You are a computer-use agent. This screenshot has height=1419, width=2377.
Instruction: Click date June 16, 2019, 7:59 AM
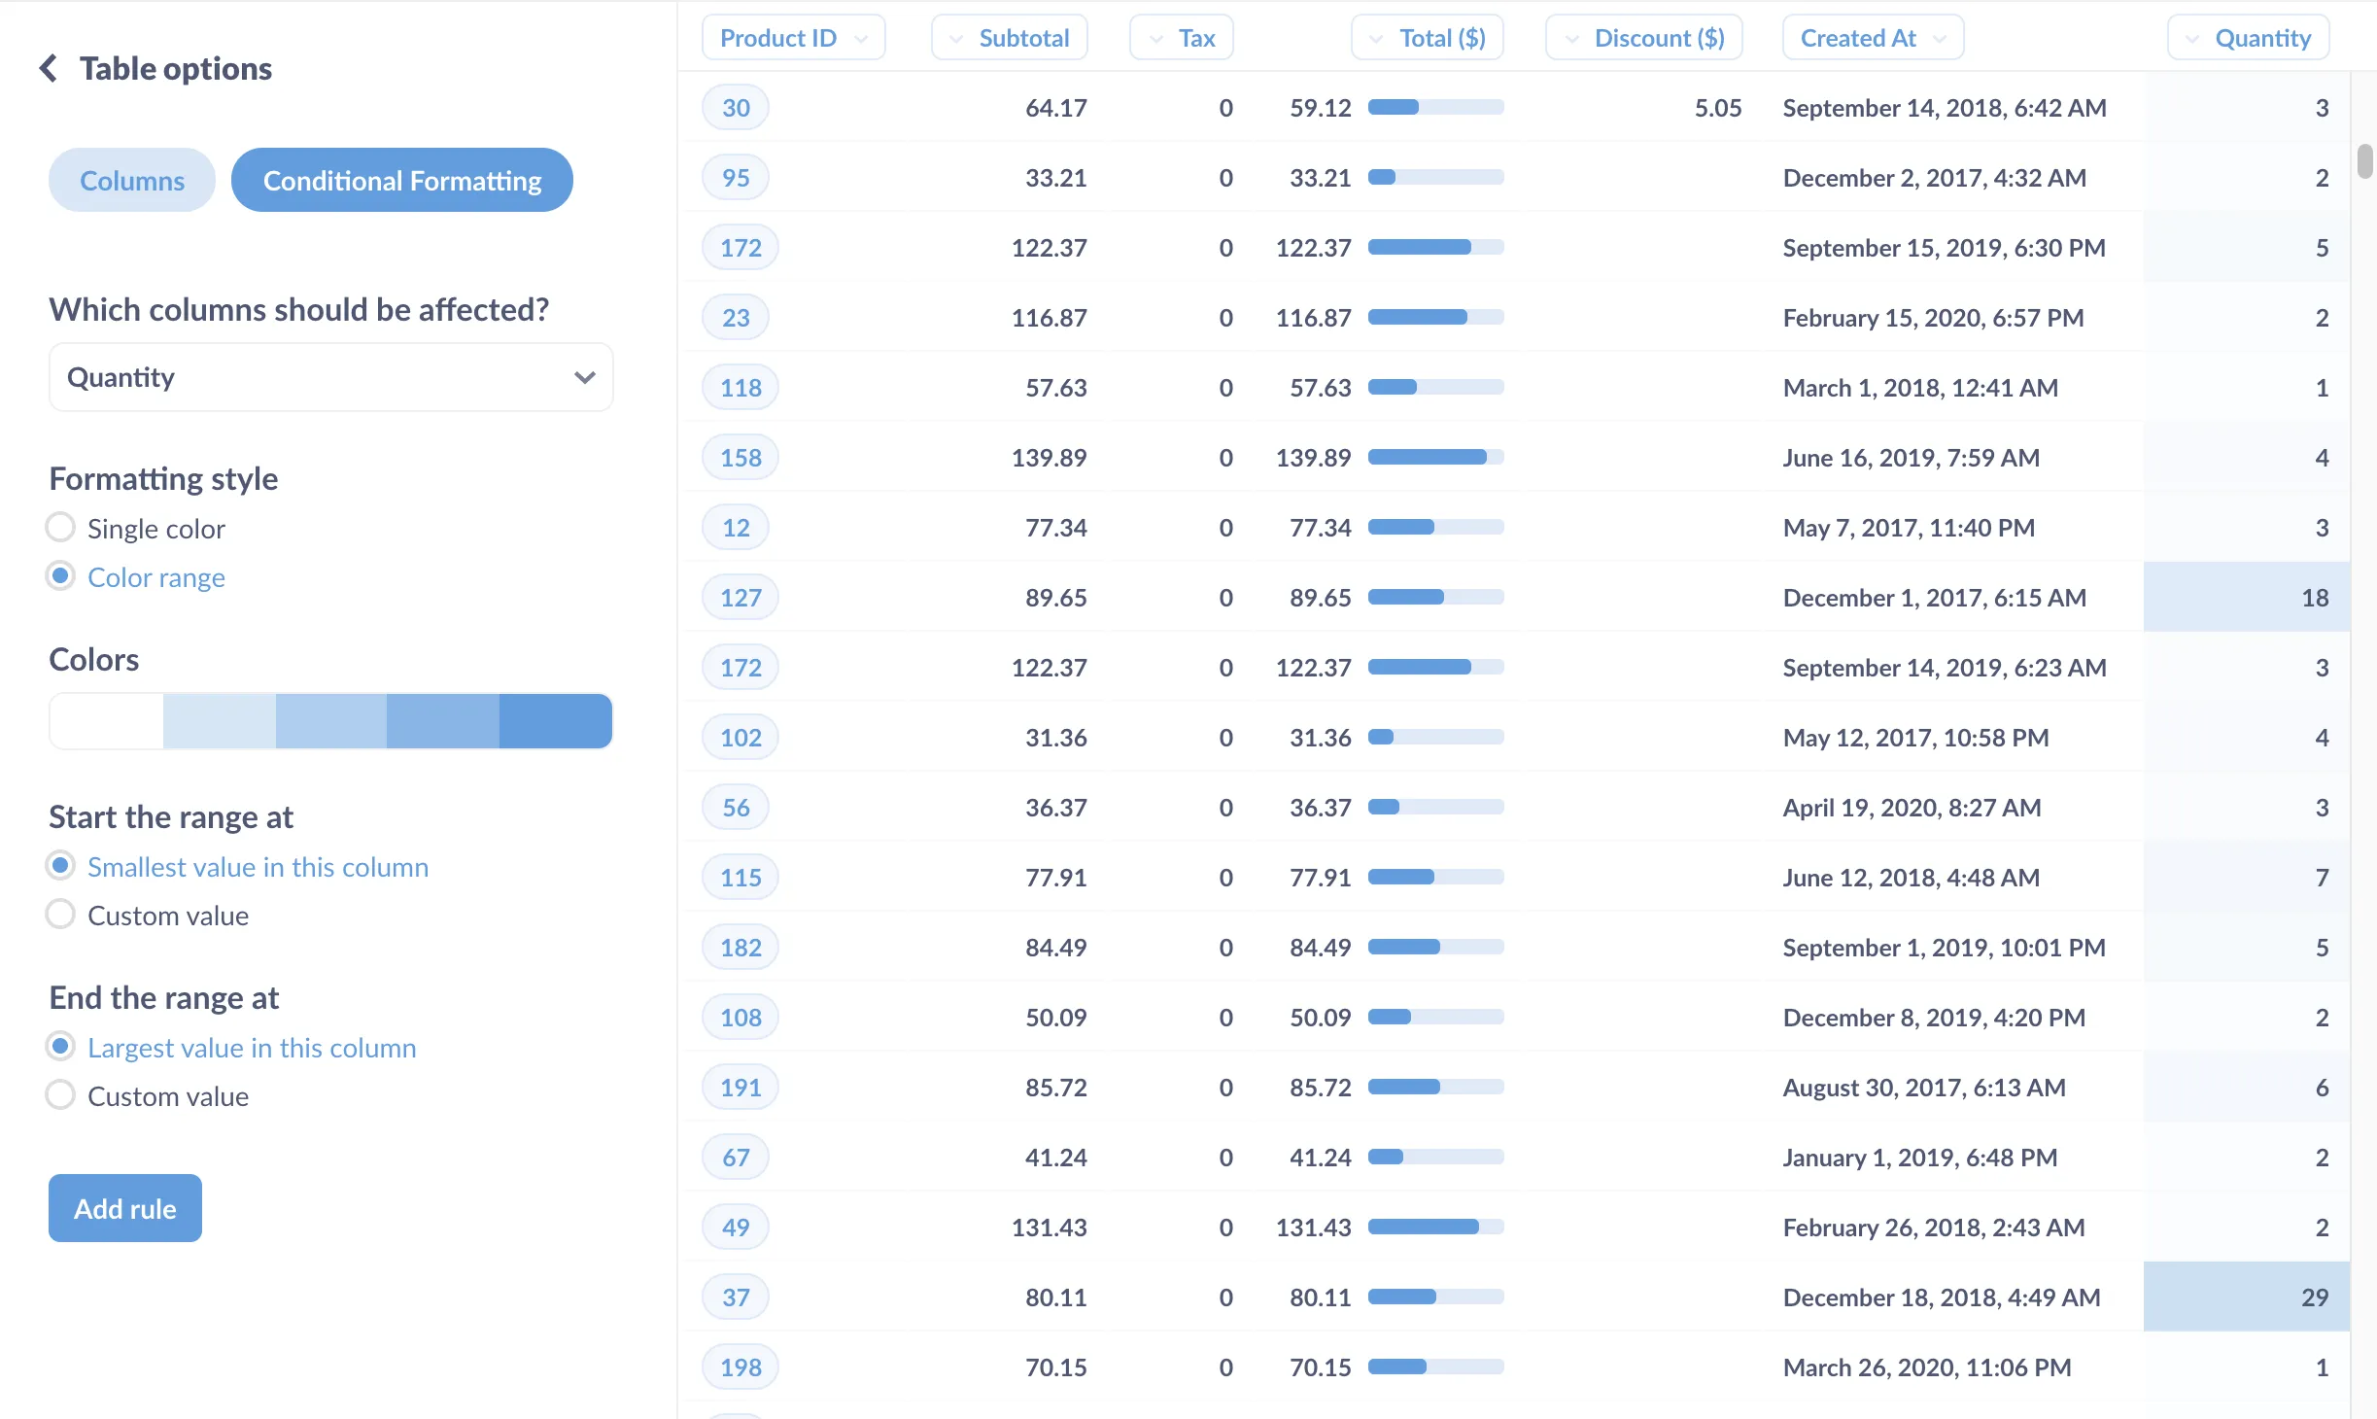point(1912,458)
